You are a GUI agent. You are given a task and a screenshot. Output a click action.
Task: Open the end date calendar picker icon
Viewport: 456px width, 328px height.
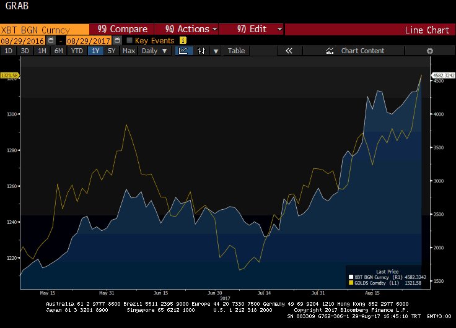[x=117, y=40]
